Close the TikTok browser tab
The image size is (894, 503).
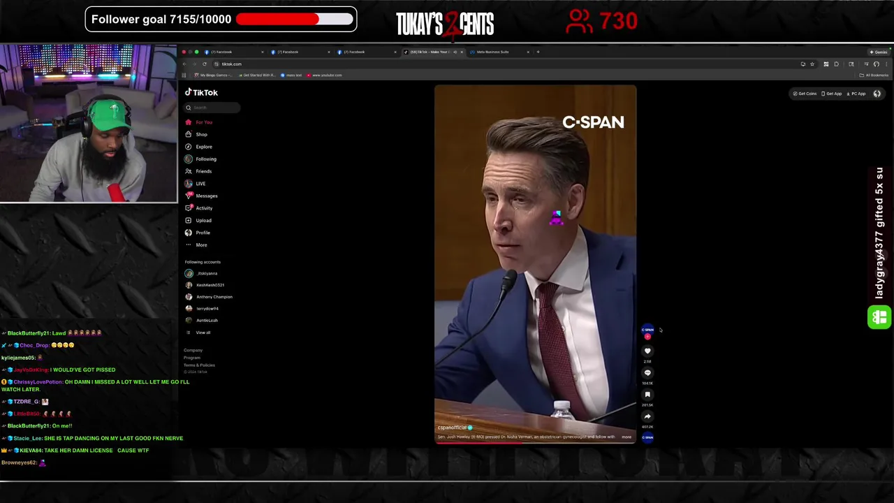point(461,52)
